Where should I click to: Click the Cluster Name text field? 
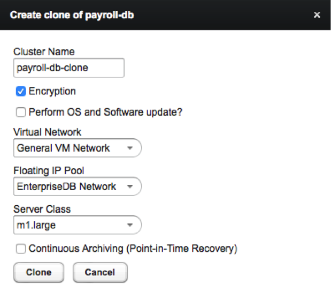tap(68, 68)
